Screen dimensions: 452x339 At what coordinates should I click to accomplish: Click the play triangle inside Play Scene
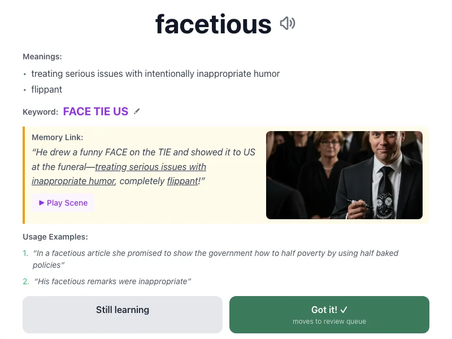(x=40, y=202)
